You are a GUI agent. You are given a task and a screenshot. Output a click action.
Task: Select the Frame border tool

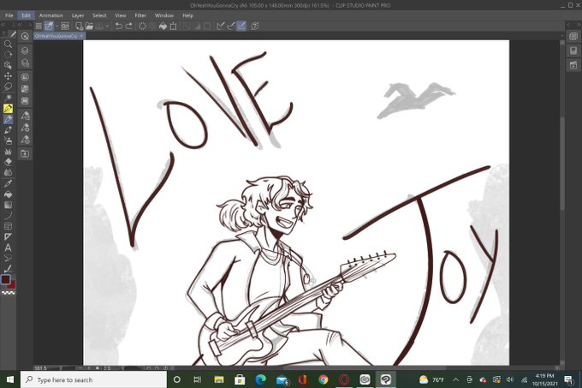pyautogui.click(x=8, y=226)
